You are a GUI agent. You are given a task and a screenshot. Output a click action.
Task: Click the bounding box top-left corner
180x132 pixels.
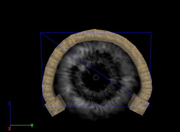40,33
